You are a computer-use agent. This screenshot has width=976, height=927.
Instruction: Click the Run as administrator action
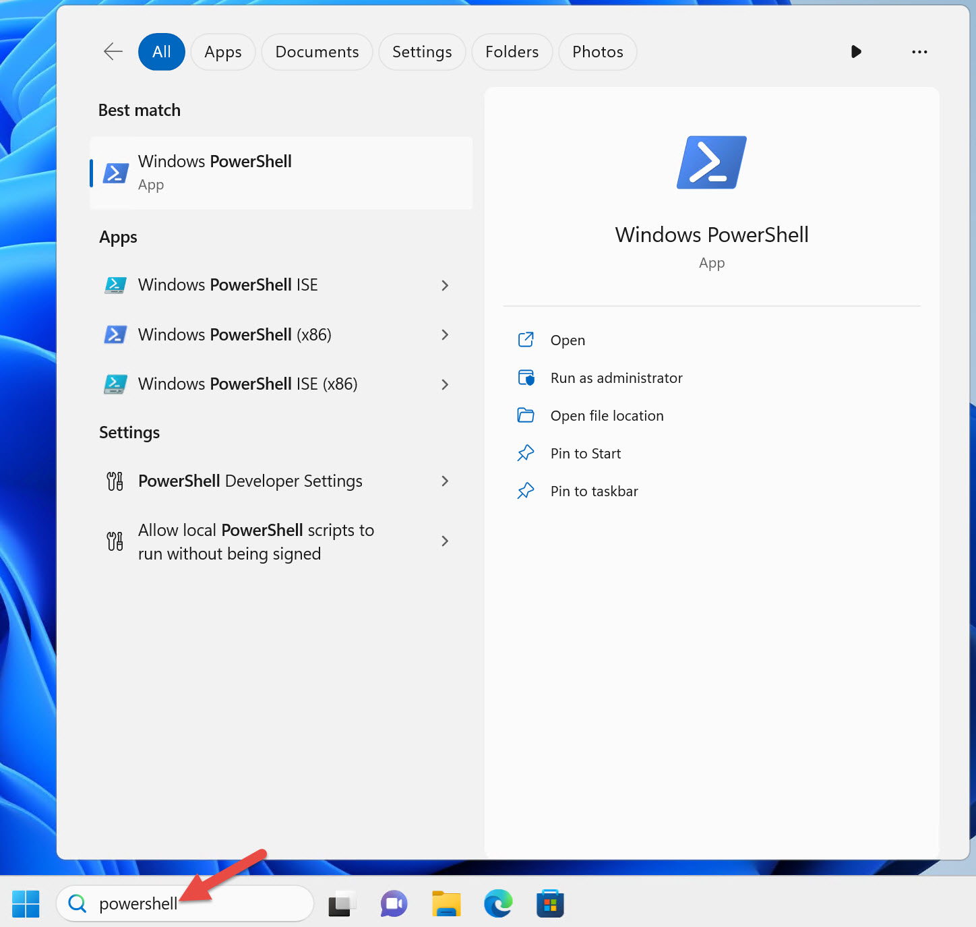coord(615,378)
